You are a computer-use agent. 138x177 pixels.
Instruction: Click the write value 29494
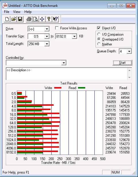tap(111, 94)
